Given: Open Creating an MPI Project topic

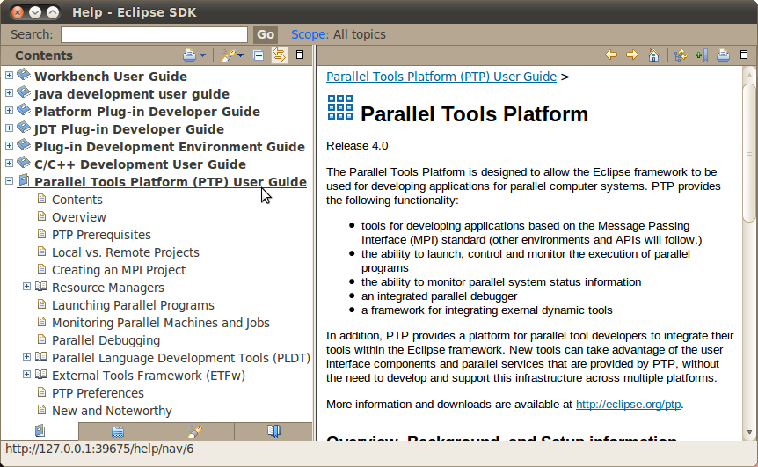Looking at the screenshot, I should pos(119,270).
